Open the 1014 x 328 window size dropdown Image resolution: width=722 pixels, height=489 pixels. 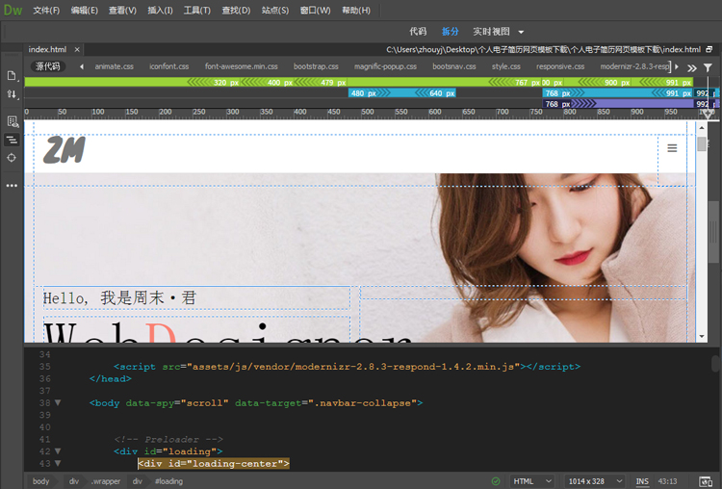click(595, 481)
